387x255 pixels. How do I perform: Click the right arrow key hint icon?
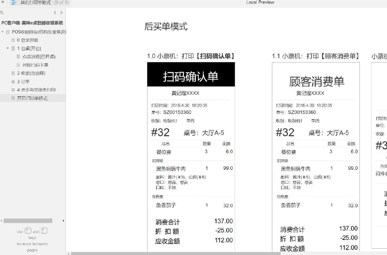[44, 231]
